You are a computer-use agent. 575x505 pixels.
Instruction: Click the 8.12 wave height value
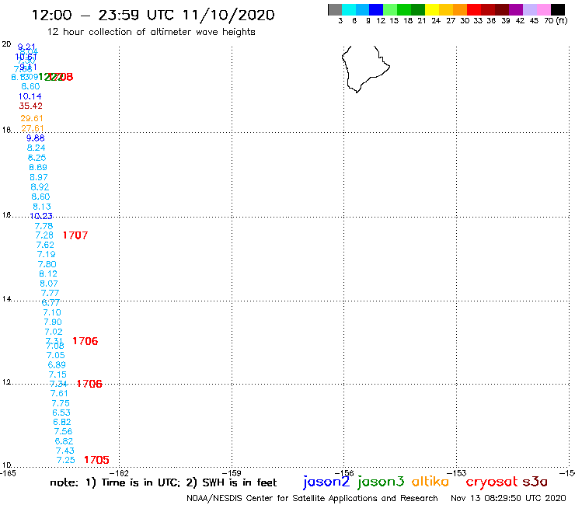pyautogui.click(x=48, y=274)
